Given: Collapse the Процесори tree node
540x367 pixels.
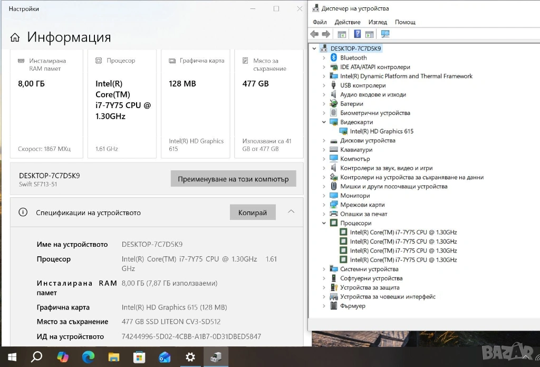Looking at the screenshot, I should pyautogui.click(x=324, y=223).
